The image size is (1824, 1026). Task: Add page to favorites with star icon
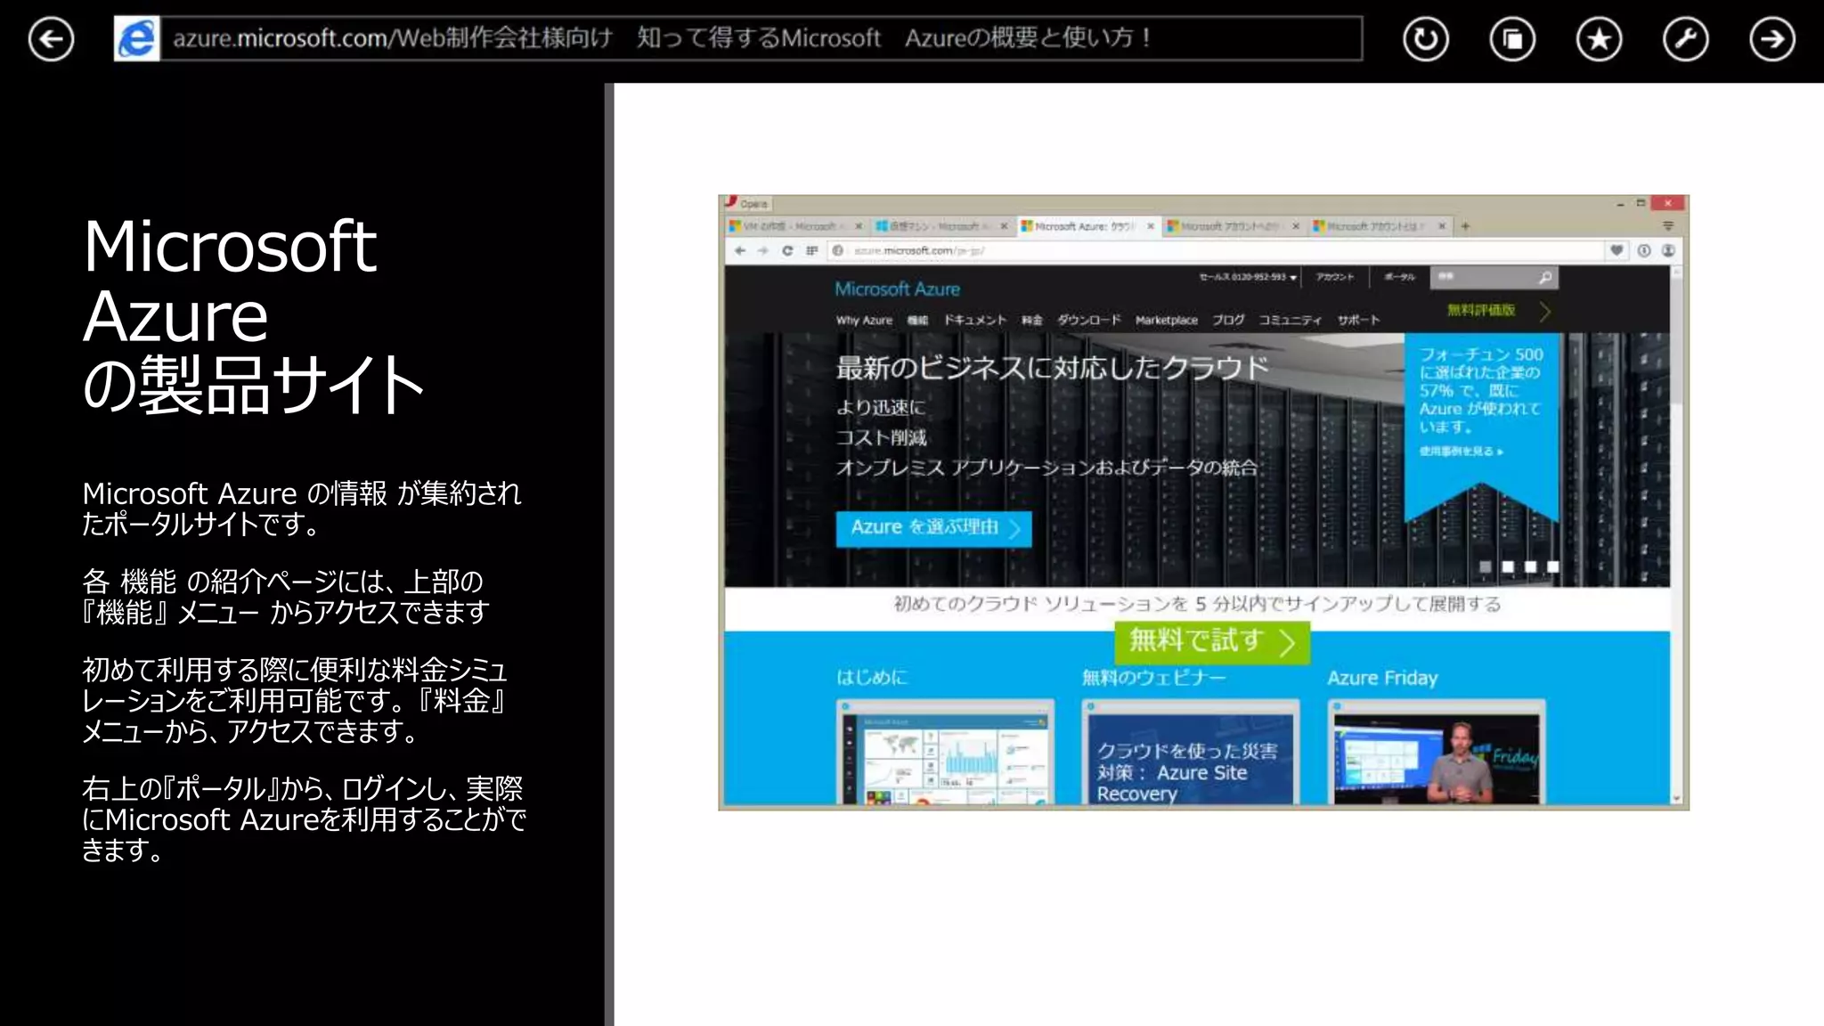1599,39
